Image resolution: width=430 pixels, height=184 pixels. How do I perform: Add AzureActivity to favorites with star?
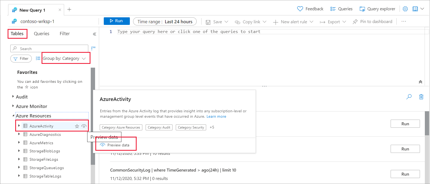click(x=77, y=126)
